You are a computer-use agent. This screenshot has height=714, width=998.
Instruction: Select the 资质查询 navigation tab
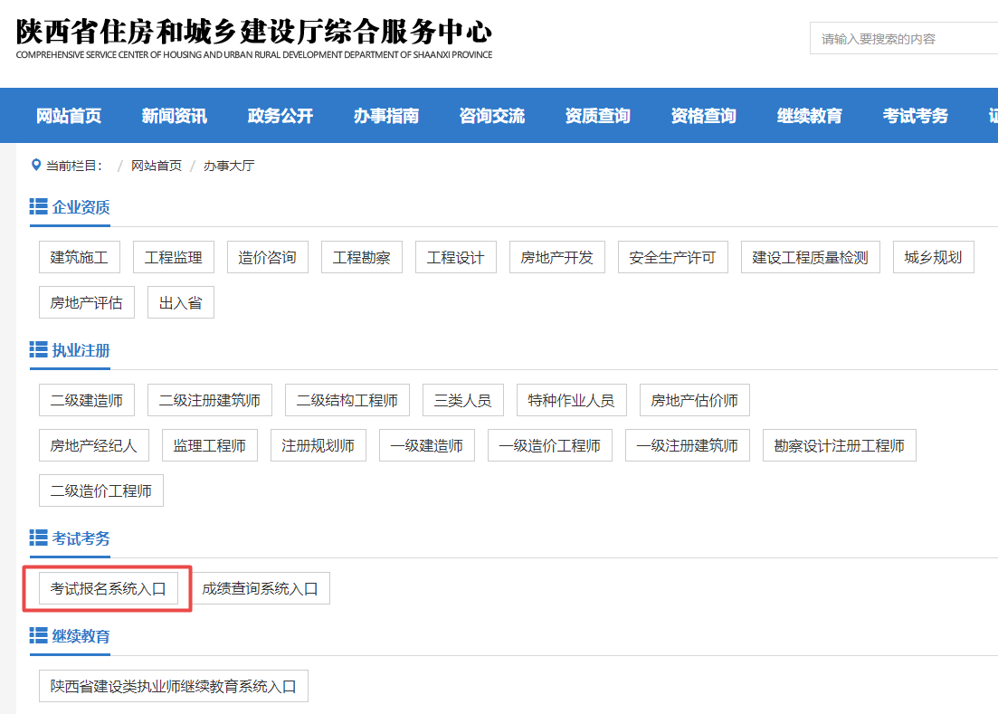(597, 116)
